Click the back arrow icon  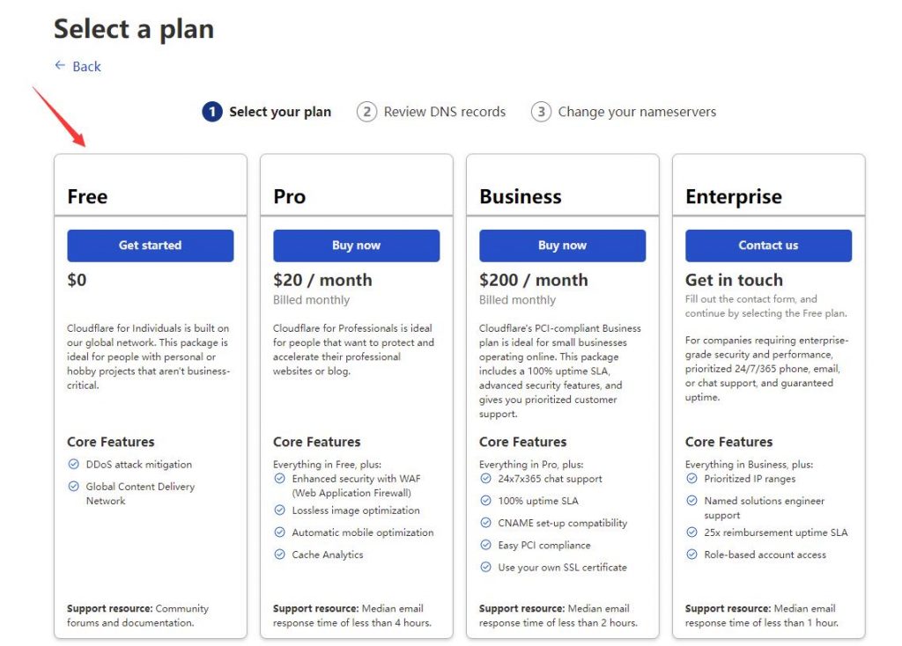click(x=60, y=65)
